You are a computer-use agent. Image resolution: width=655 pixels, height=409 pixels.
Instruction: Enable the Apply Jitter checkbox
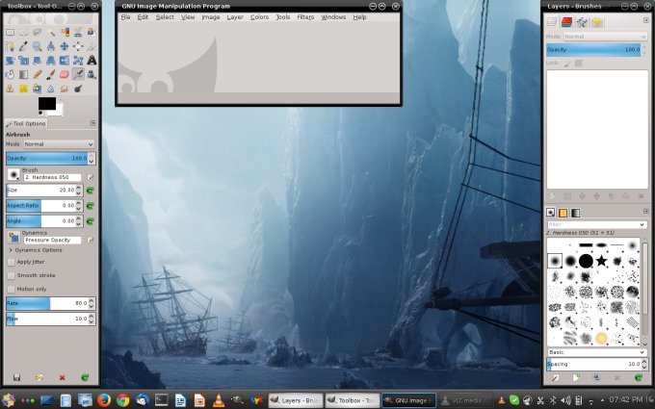(11, 262)
